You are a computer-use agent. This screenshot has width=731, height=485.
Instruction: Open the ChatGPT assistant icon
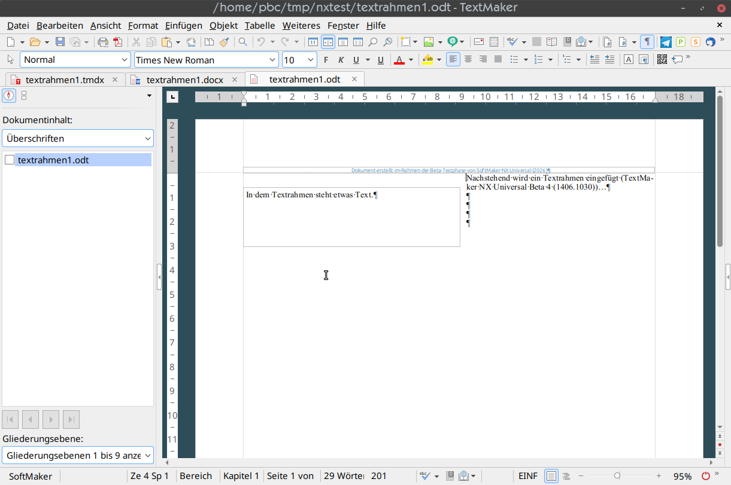coord(453,42)
